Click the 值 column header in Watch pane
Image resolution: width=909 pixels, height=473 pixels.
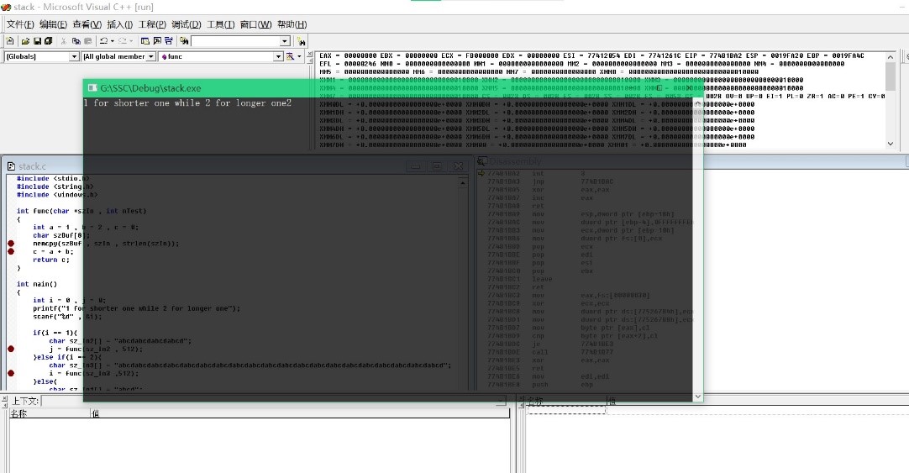(758, 401)
